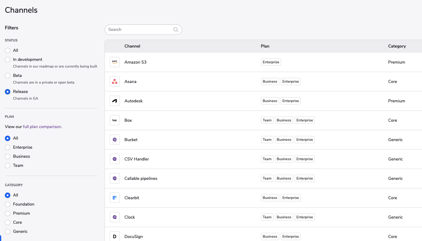Open the full plan comparison link
The image size is (422, 241).
point(42,127)
